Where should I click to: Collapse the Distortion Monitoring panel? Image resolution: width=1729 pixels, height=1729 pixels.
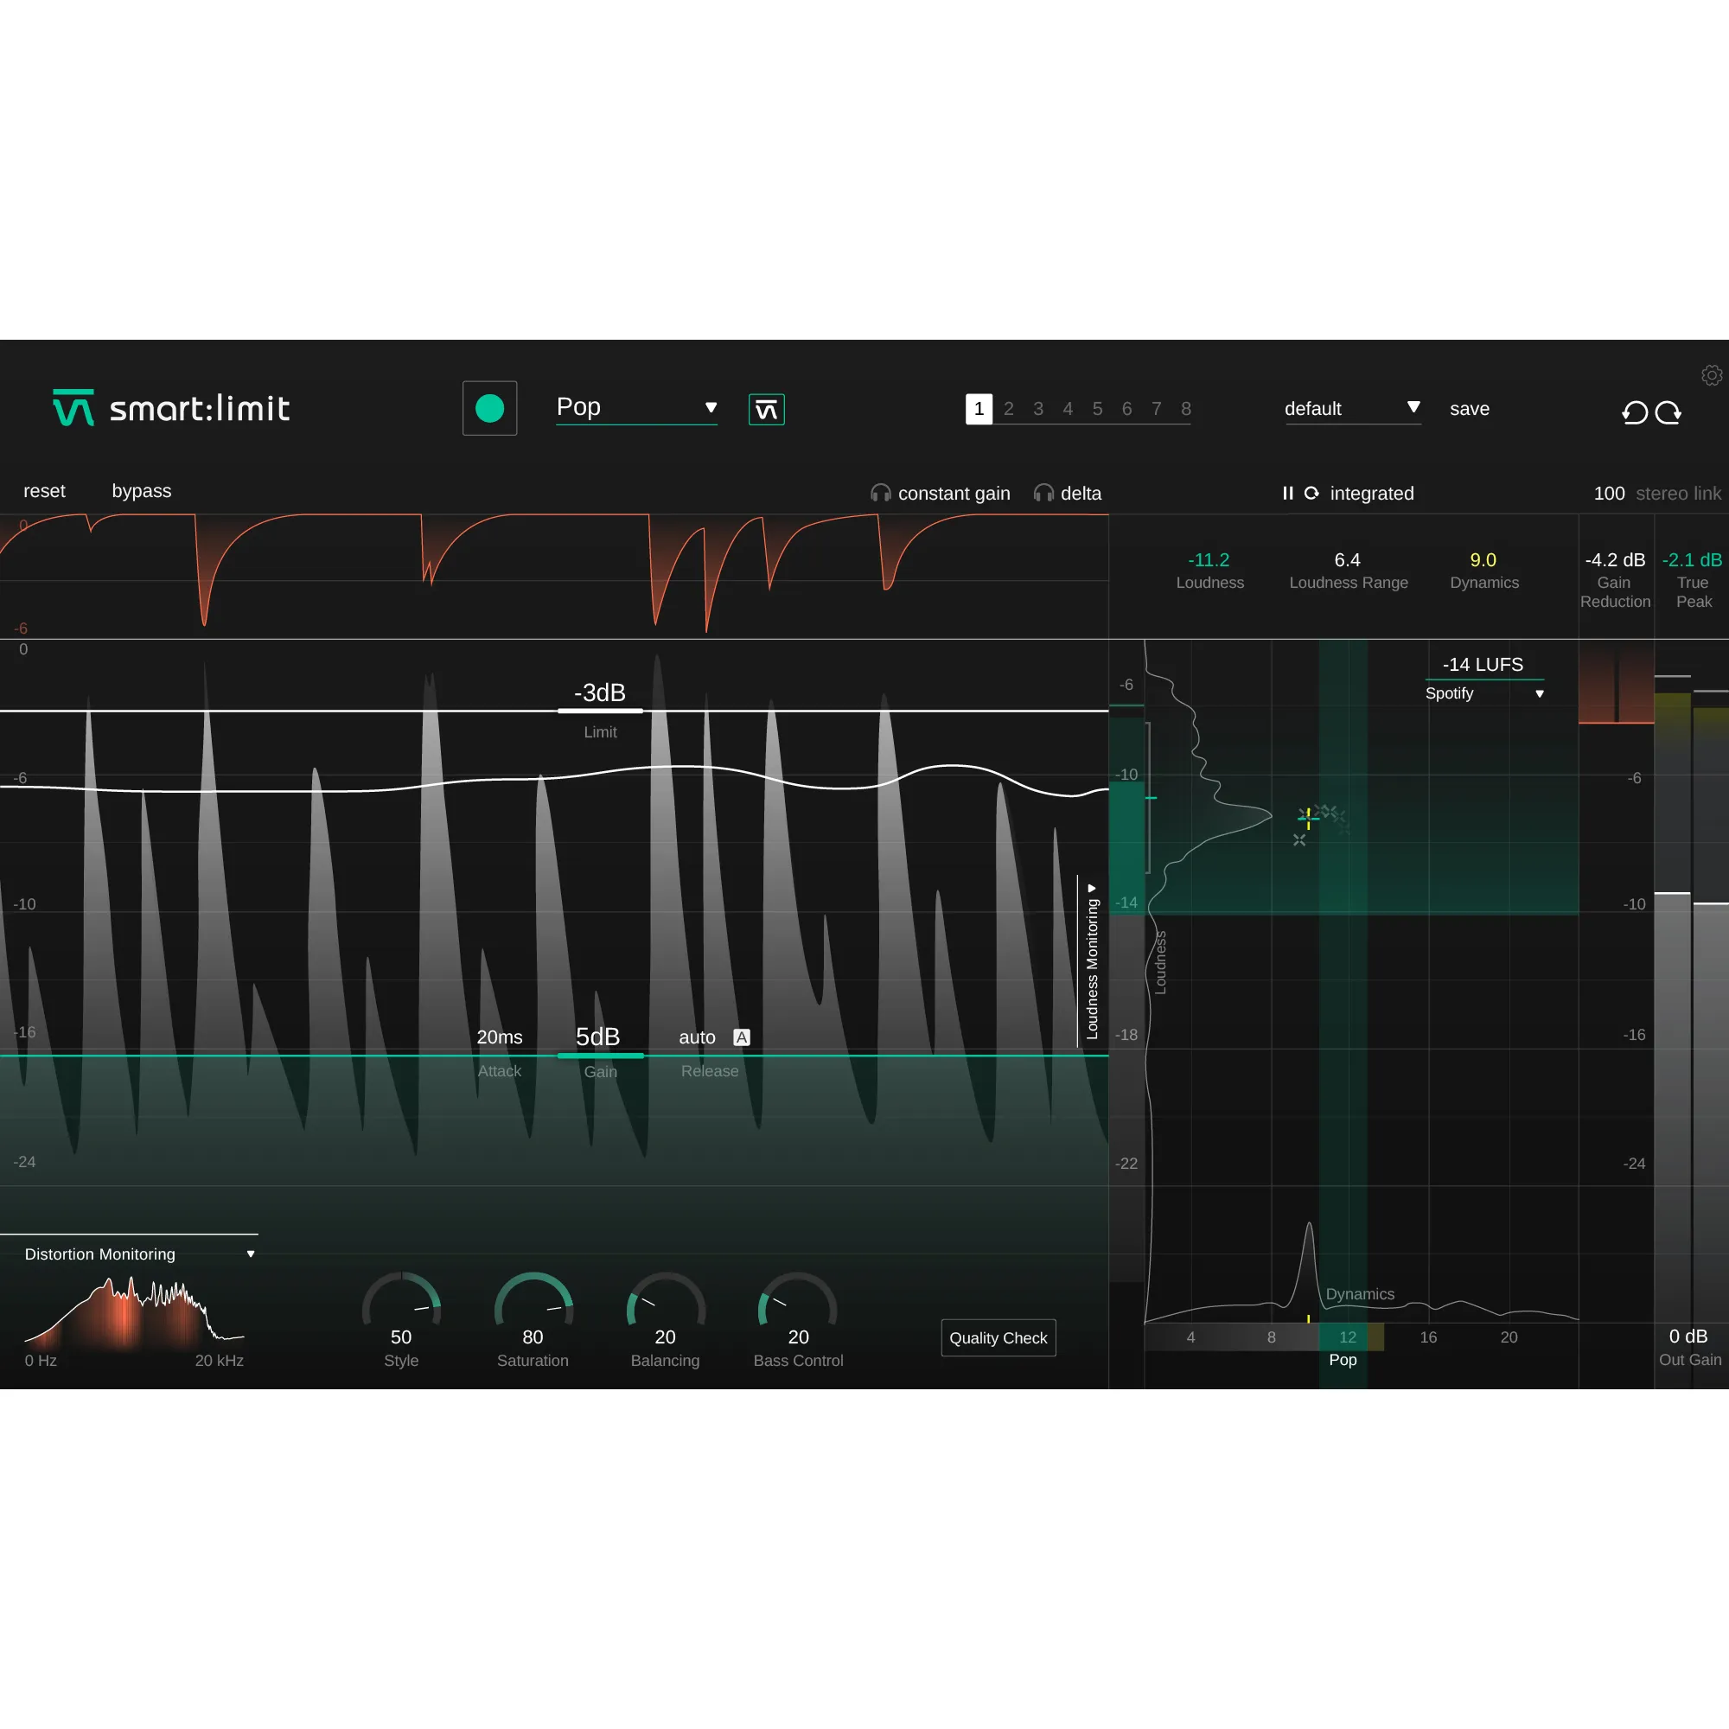tap(251, 1254)
